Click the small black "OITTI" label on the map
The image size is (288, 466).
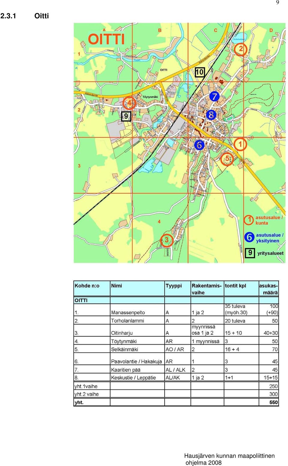click(163, 70)
